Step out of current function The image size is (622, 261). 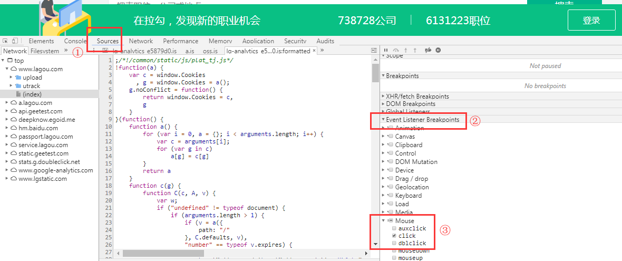click(415, 51)
